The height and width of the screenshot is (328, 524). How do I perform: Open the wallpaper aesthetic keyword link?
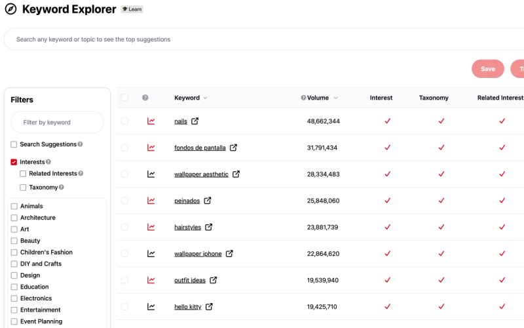click(x=201, y=174)
